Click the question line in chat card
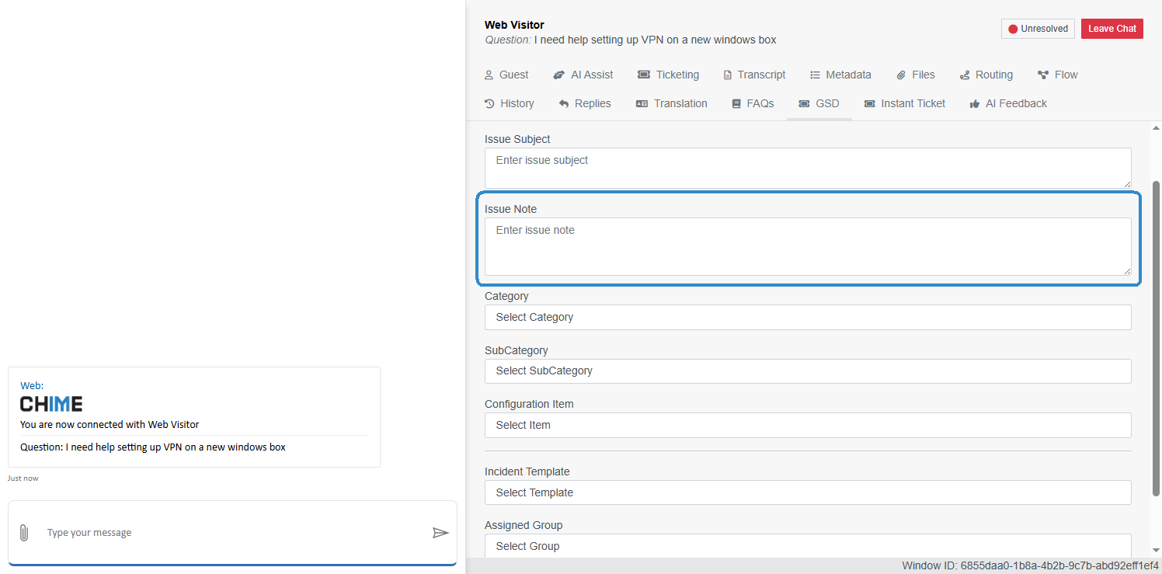This screenshot has height=574, width=1162. point(153,447)
